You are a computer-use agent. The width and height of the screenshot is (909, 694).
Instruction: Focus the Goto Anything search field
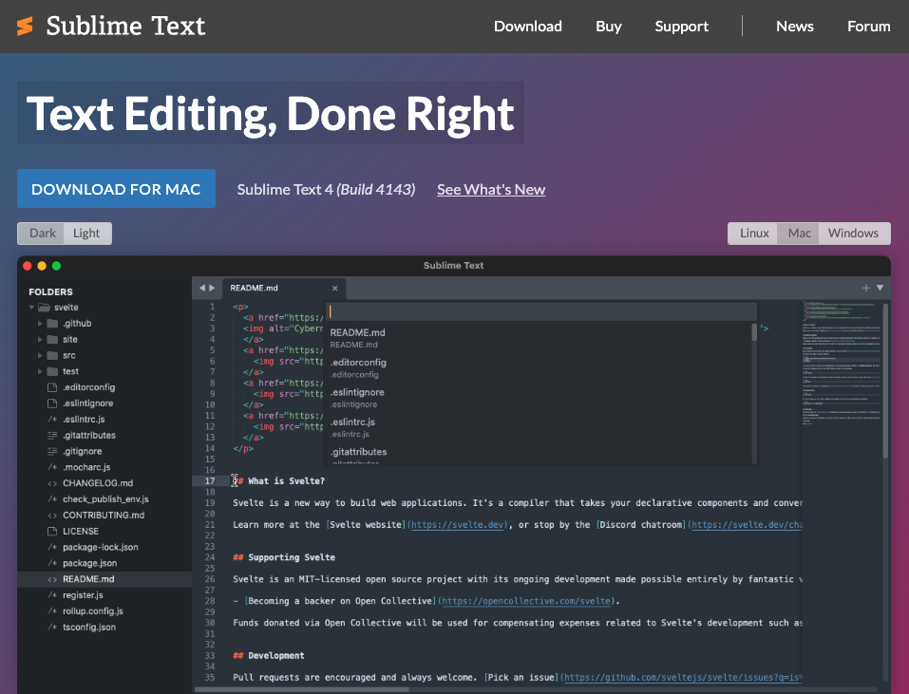tap(540, 311)
